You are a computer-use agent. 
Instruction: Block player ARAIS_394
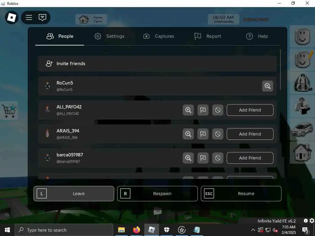click(218, 134)
